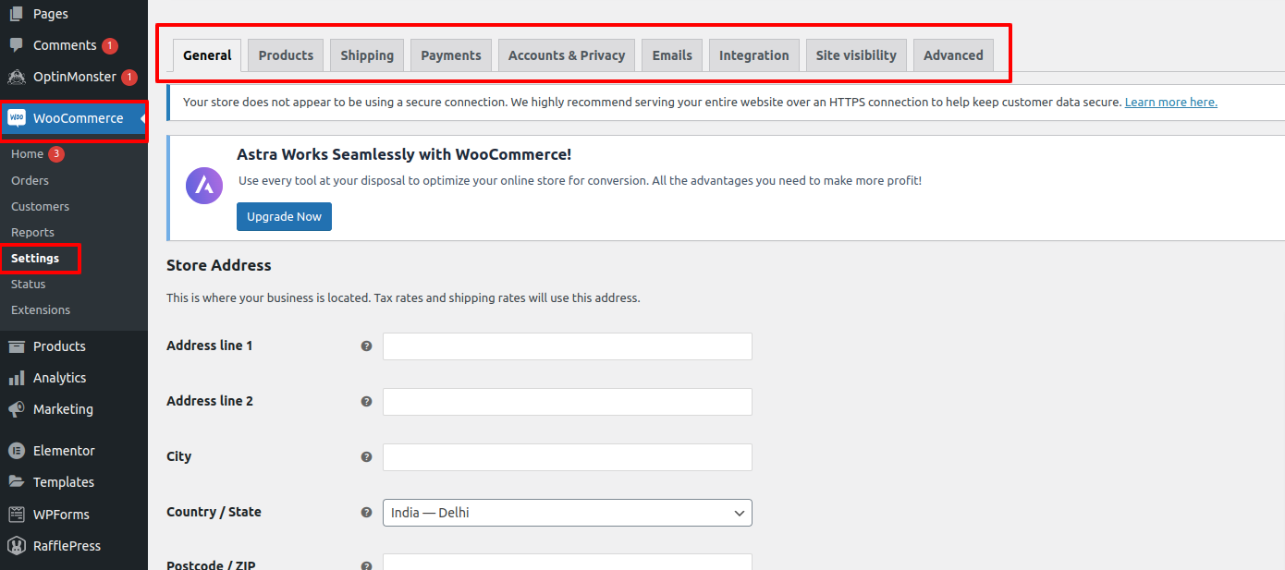Open the Emails tab
Viewport: 1285px width, 570px height.
(672, 55)
